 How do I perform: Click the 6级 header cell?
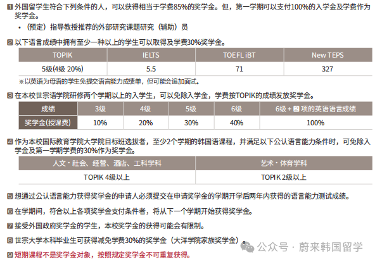click(237, 109)
